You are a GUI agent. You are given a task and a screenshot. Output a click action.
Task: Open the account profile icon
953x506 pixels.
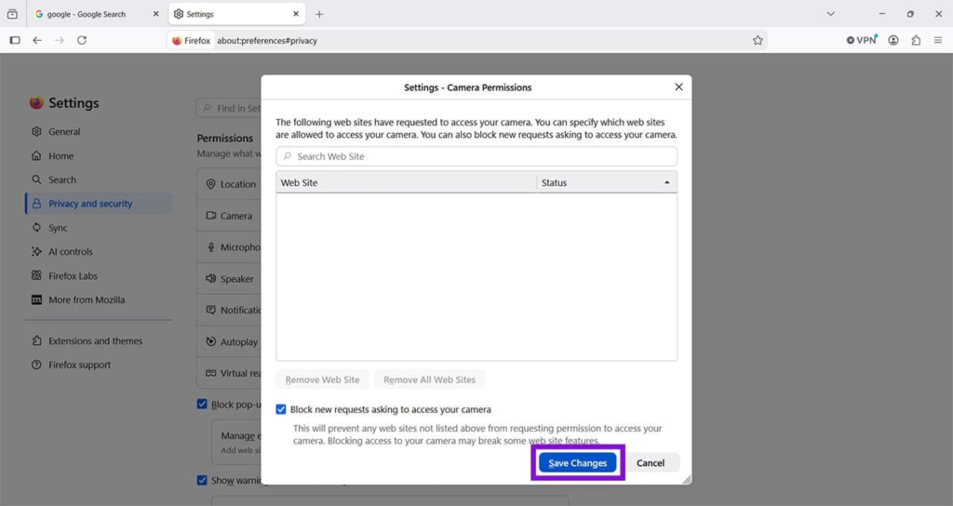893,40
